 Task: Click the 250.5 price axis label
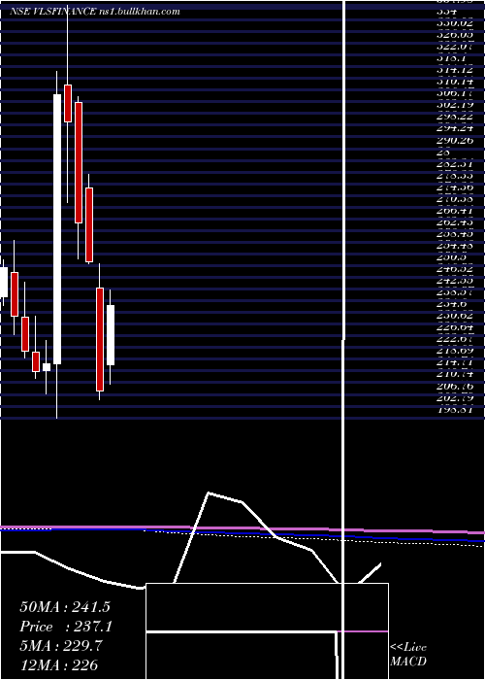(451, 257)
